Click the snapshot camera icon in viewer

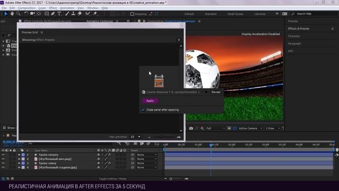point(191,128)
